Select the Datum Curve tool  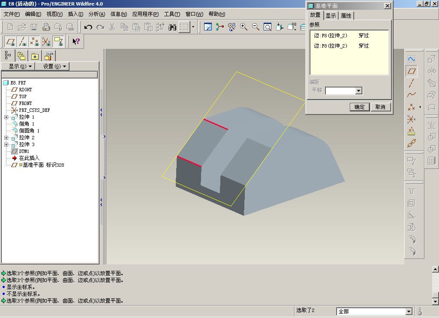[411, 95]
